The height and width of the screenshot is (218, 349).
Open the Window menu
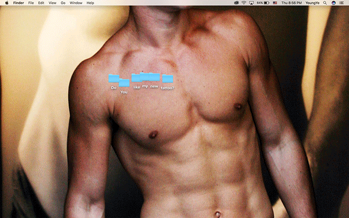pos(76,3)
